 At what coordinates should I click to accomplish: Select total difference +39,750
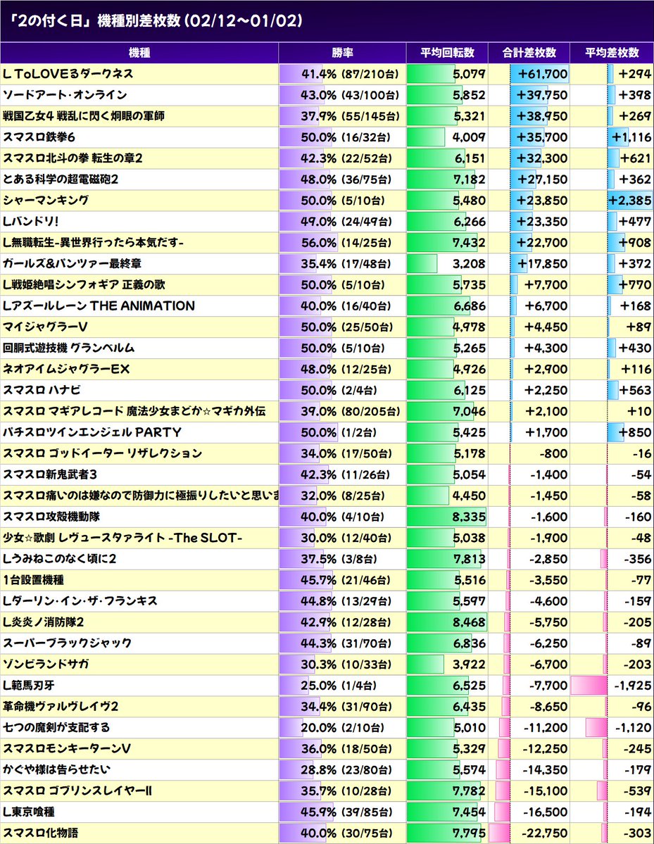(542, 95)
